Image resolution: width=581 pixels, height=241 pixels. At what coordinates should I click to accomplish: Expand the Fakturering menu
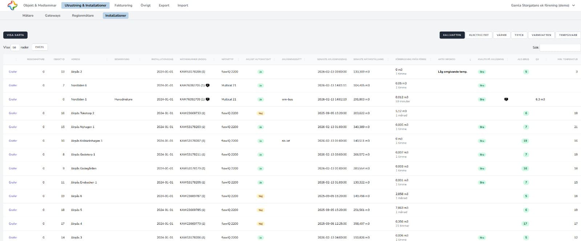pyautogui.click(x=123, y=5)
